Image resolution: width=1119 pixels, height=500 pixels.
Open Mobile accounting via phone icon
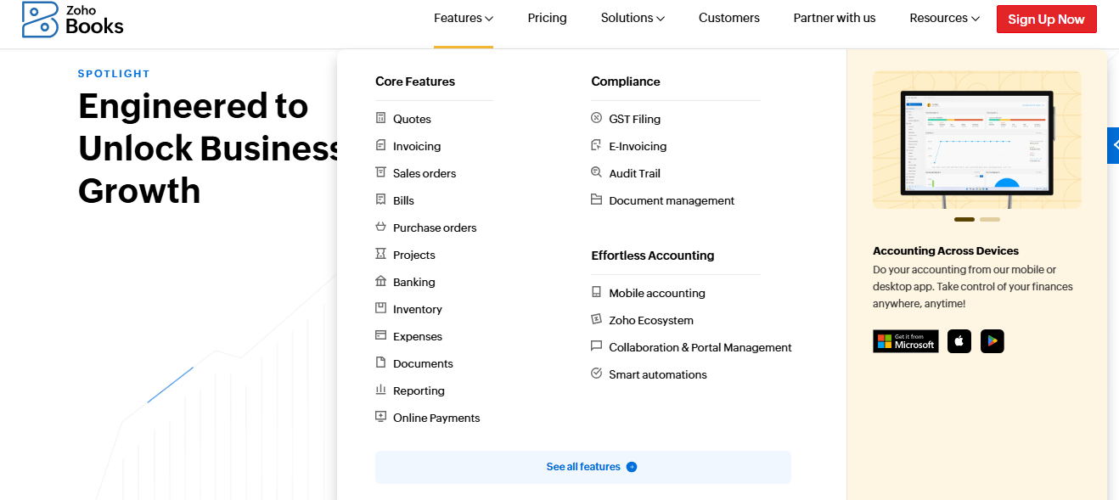click(x=595, y=292)
